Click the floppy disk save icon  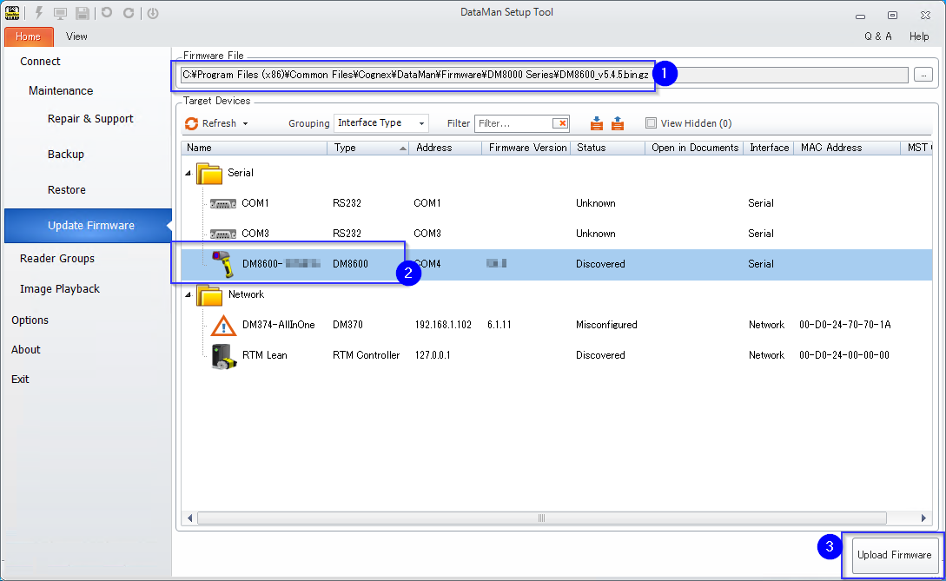[83, 13]
